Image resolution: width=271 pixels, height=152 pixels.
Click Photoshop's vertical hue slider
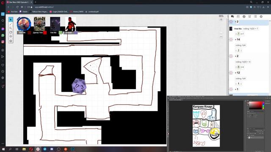pyautogui.click(x=263, y=106)
